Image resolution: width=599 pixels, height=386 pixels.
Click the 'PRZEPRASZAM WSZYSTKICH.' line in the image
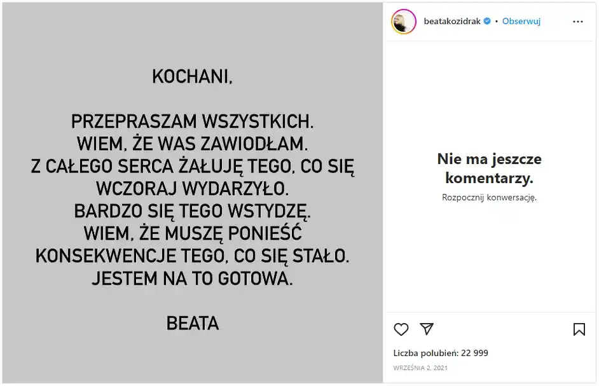click(192, 121)
